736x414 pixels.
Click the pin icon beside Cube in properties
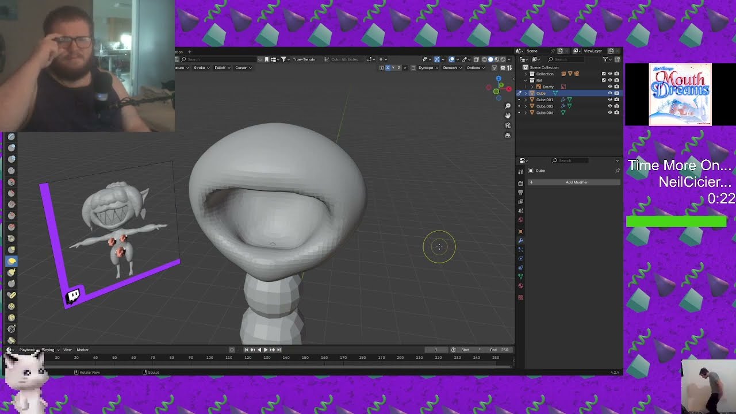(x=618, y=171)
